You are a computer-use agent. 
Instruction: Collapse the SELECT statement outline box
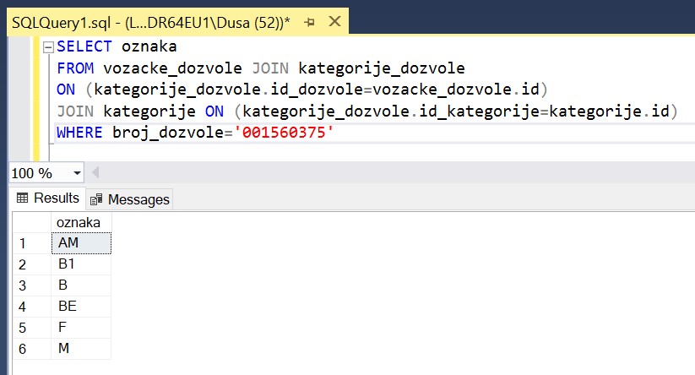48,46
